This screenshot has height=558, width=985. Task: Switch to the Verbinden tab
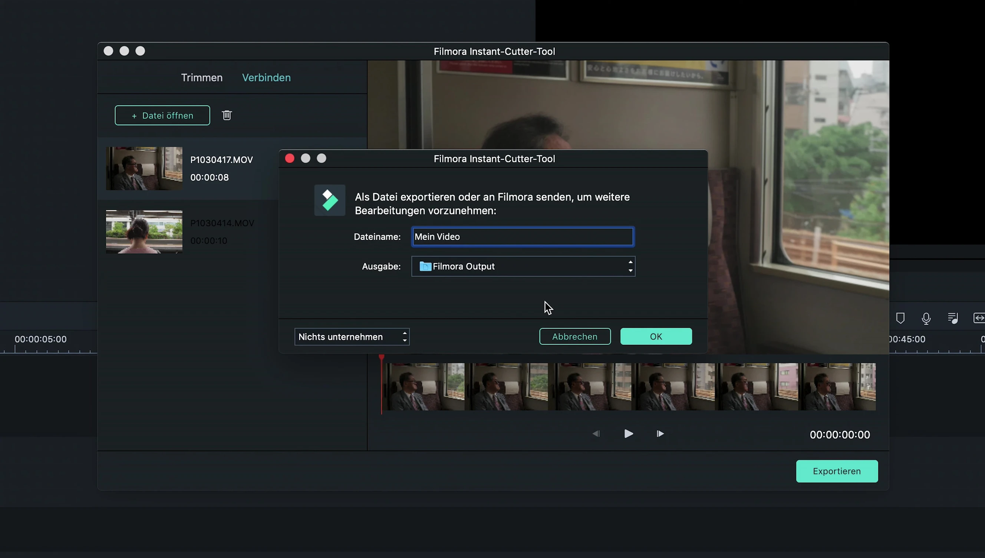point(266,77)
